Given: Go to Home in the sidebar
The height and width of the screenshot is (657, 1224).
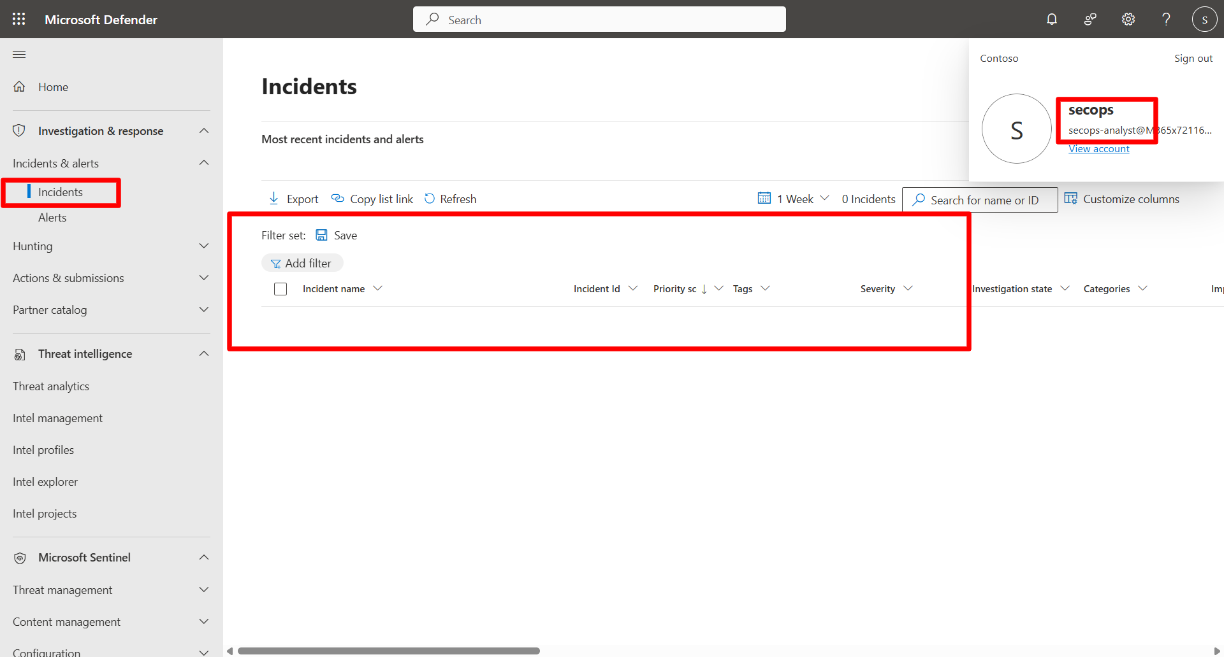Looking at the screenshot, I should click(x=53, y=87).
